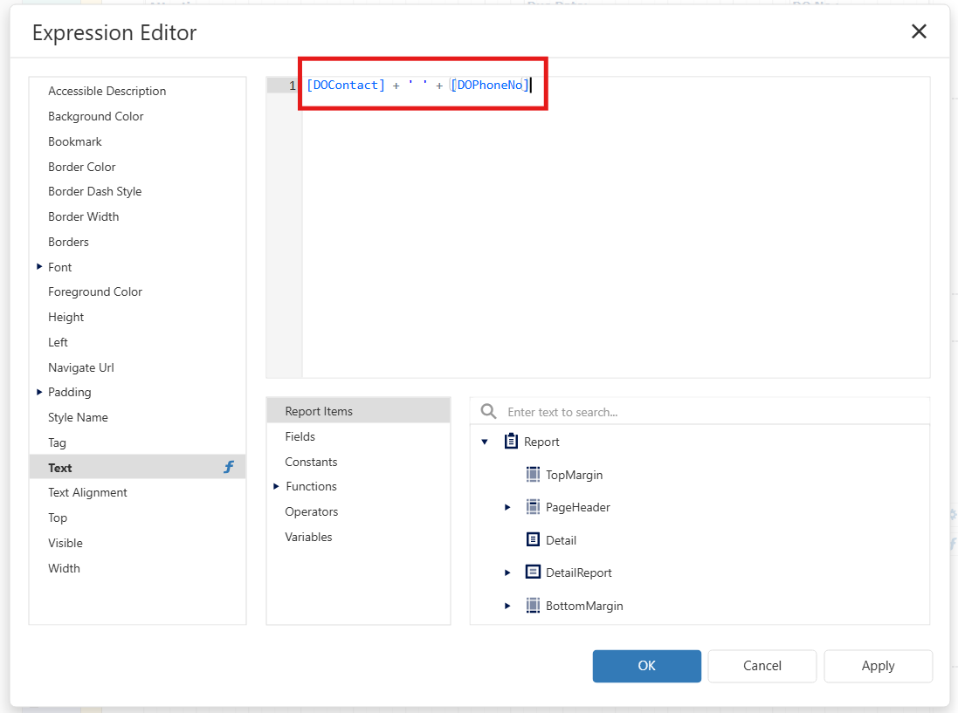Click the TopMargin band icon

coord(534,475)
